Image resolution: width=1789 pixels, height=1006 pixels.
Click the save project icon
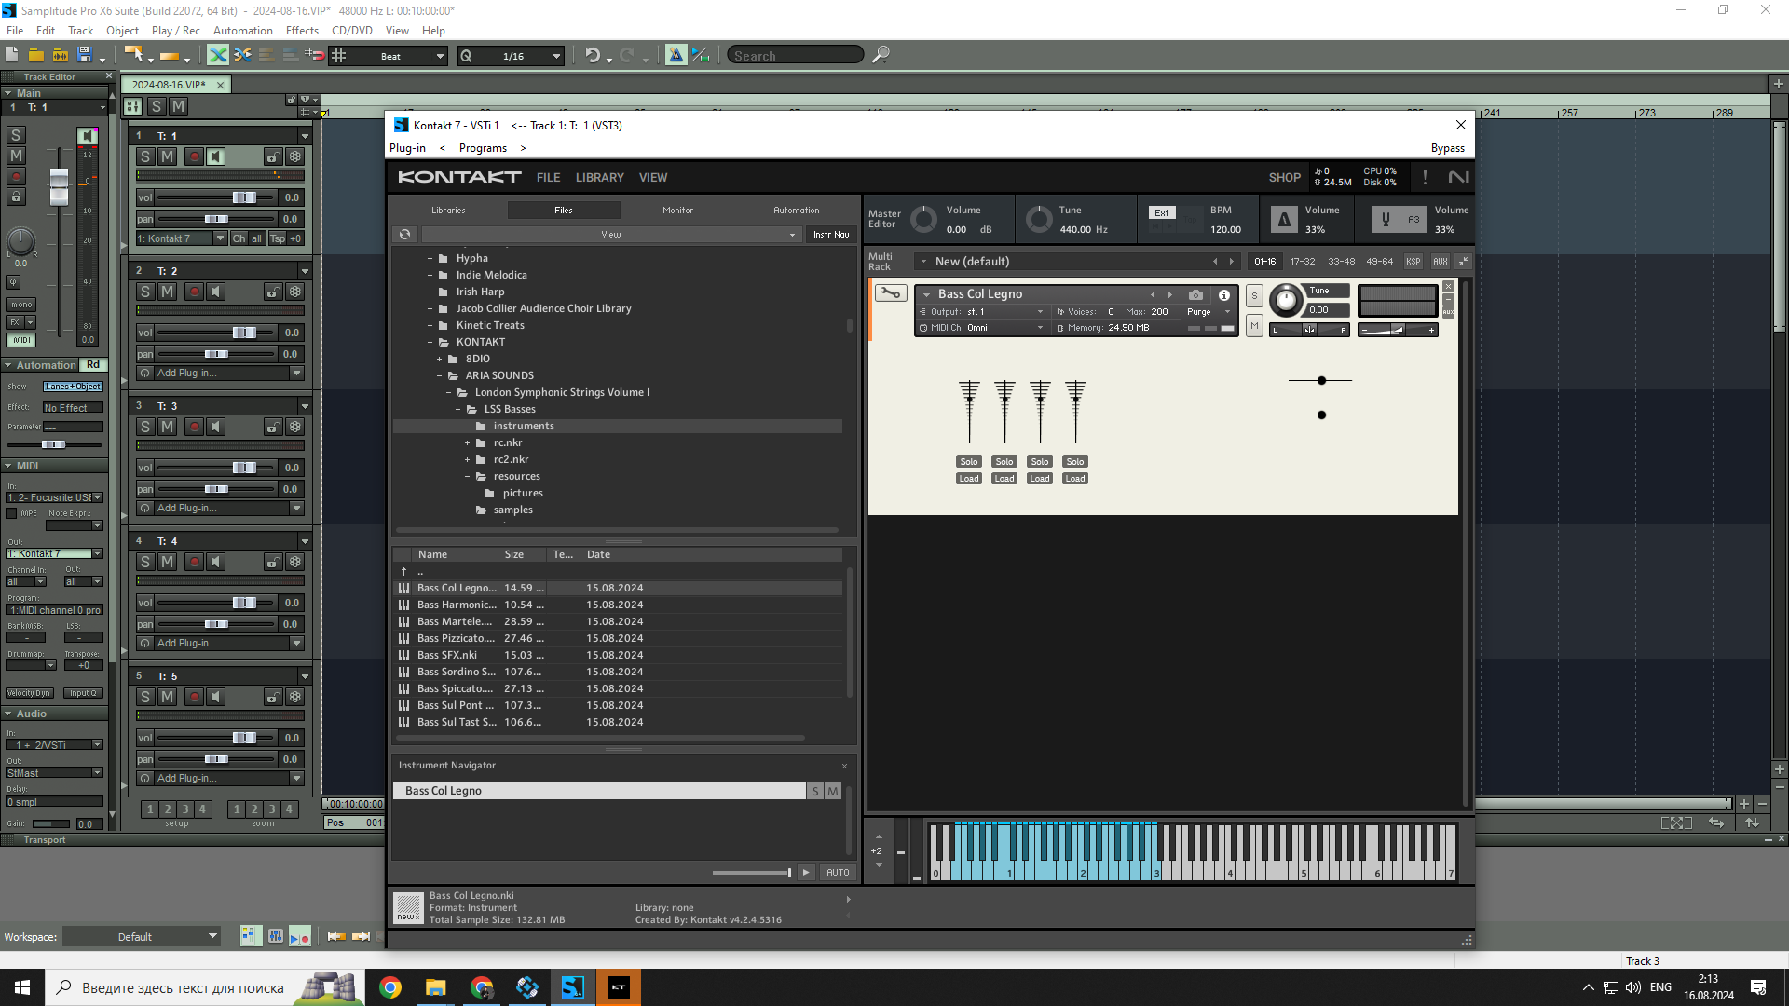click(85, 55)
